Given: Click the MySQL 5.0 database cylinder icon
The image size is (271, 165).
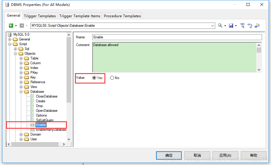Looking at the screenshot, I should tap(10, 34).
